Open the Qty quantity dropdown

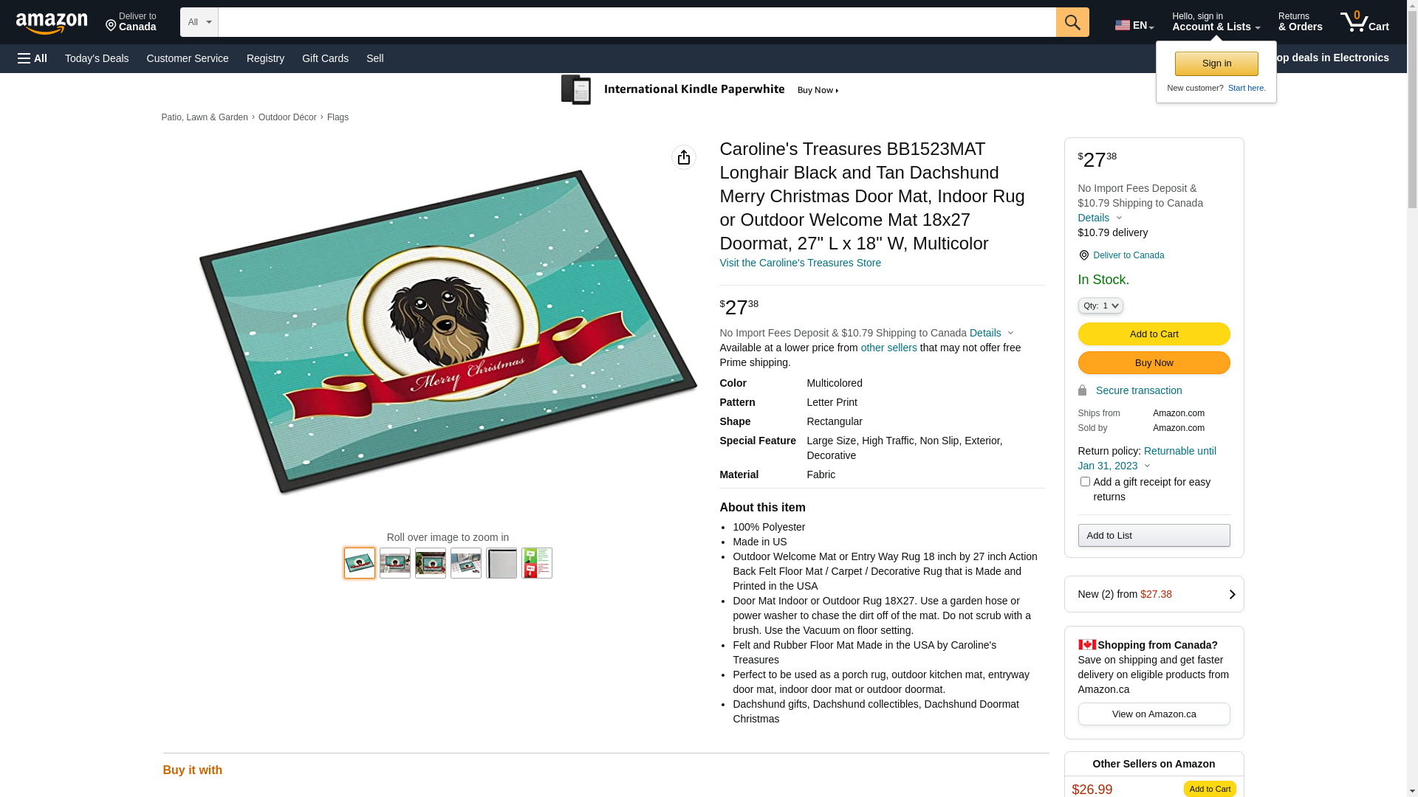(1100, 306)
